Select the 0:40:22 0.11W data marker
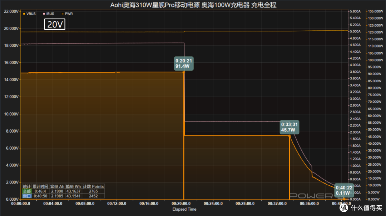The image size is (386, 216). pyautogui.click(x=344, y=190)
